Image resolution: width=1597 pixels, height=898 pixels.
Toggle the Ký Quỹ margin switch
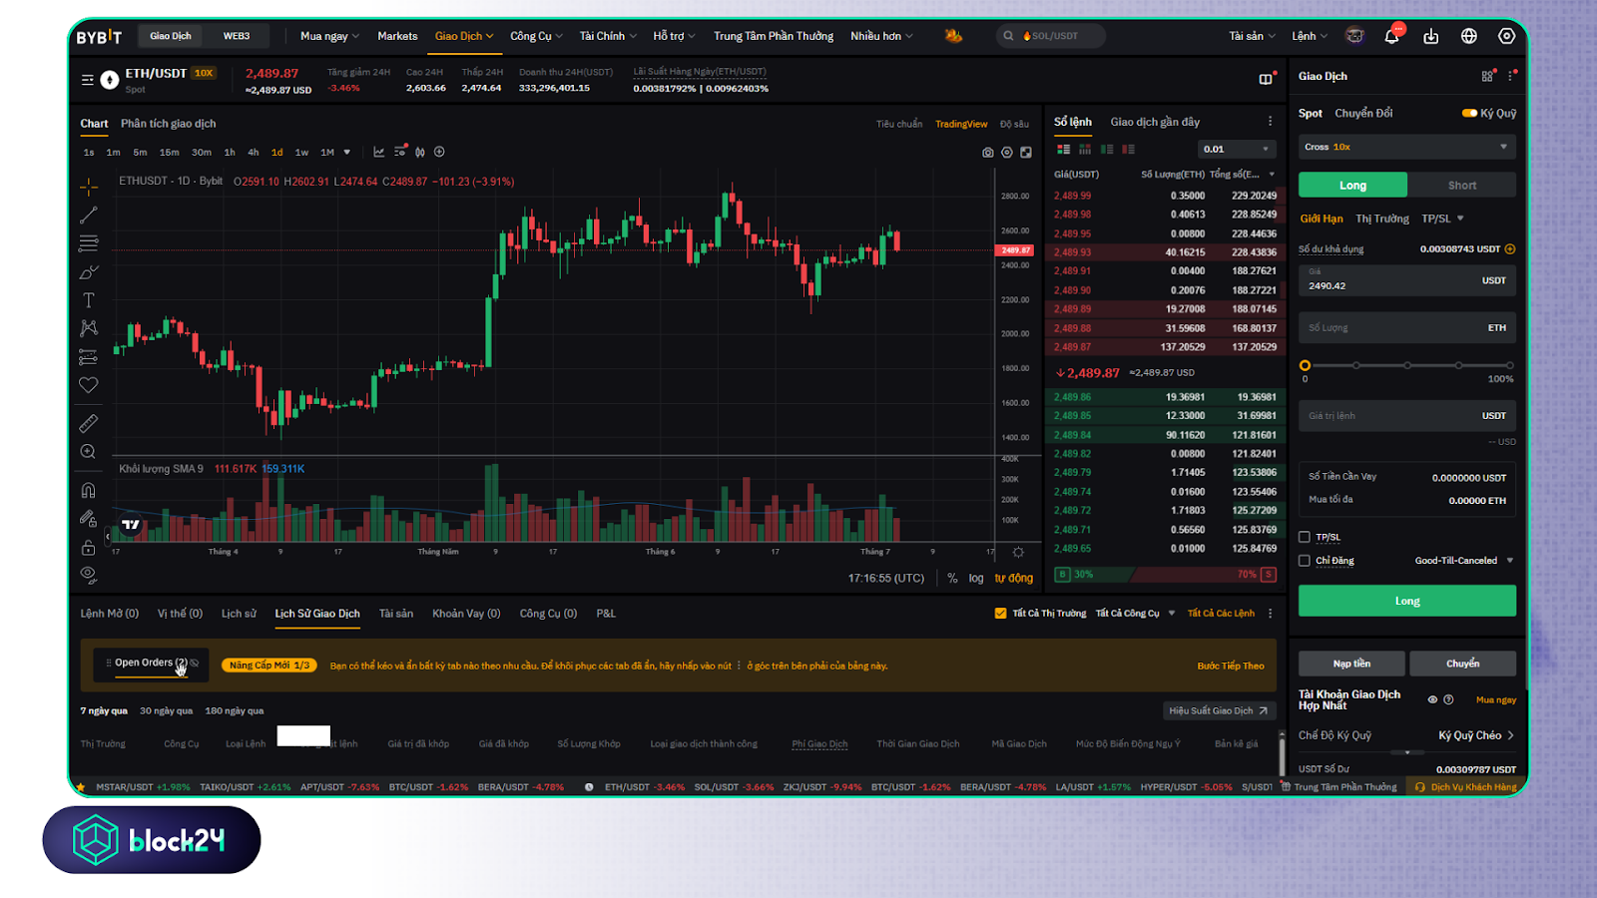[x=1469, y=113]
